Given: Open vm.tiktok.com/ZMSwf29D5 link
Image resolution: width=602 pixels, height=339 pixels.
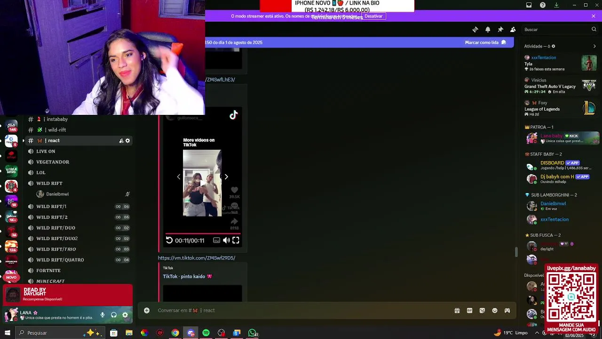Looking at the screenshot, I should (197, 258).
